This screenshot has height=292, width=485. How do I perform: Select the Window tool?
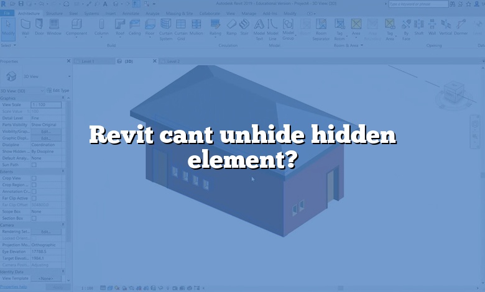coord(54,27)
